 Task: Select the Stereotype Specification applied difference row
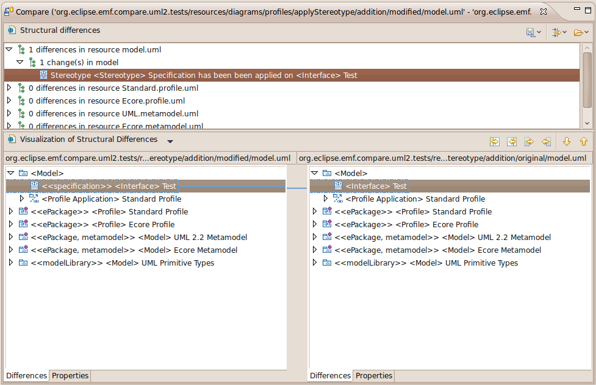coord(292,75)
